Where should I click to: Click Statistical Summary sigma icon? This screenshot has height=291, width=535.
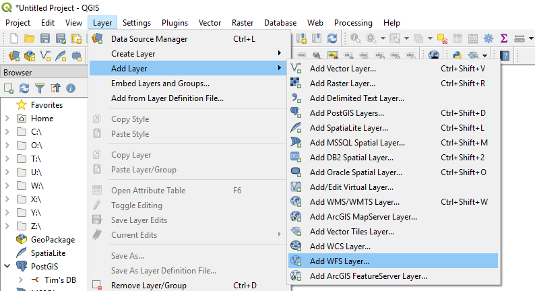tap(504, 38)
